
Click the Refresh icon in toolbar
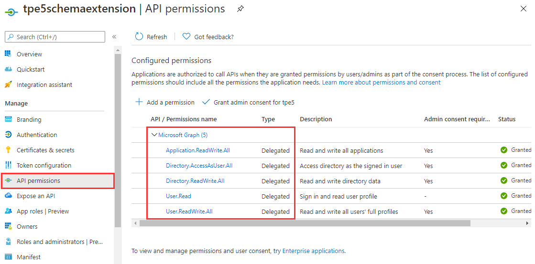pos(139,37)
